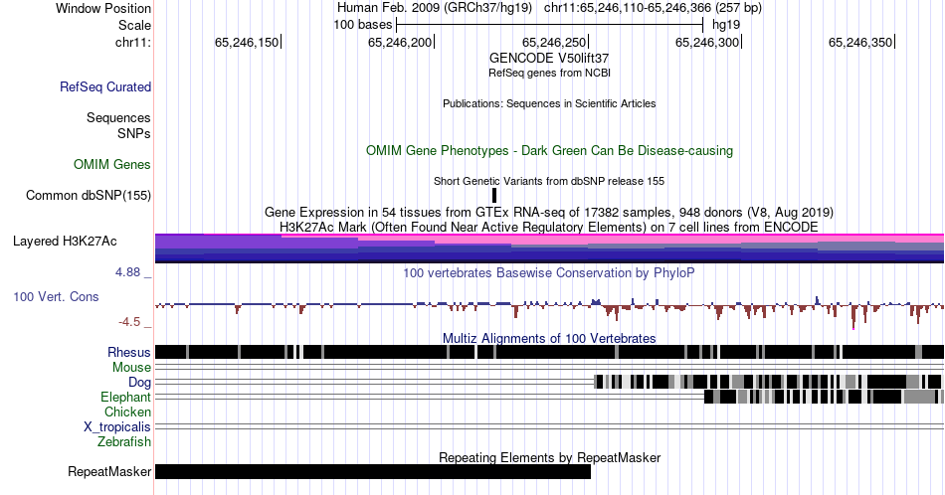945x495 pixels.
Task: Select the Zebrafish alignment row label
Action: [124, 441]
